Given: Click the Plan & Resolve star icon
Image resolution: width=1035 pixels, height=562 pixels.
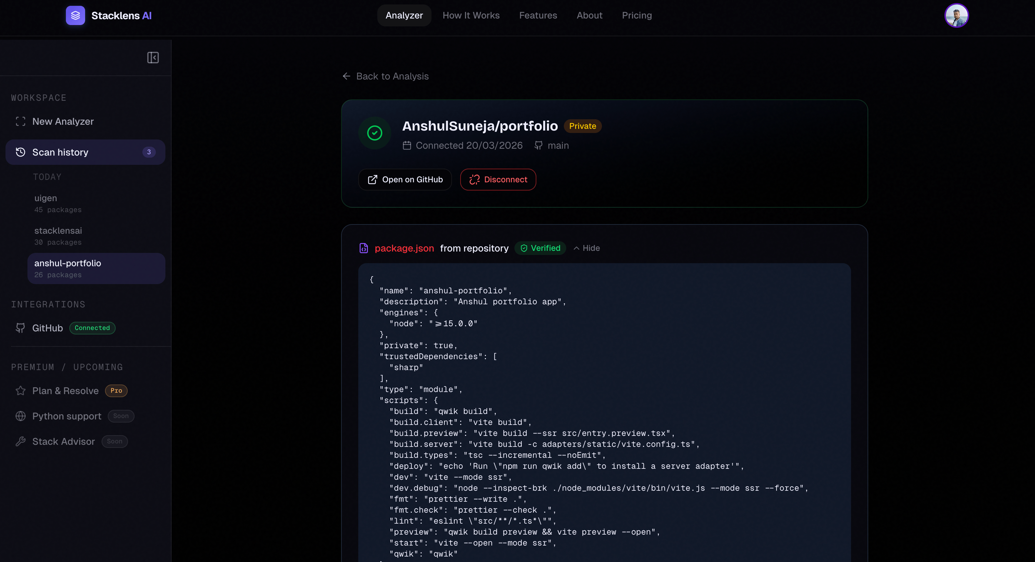Looking at the screenshot, I should point(21,391).
